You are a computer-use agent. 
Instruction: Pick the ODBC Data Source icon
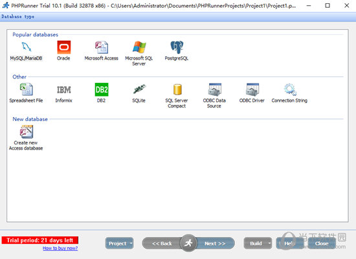click(215, 89)
